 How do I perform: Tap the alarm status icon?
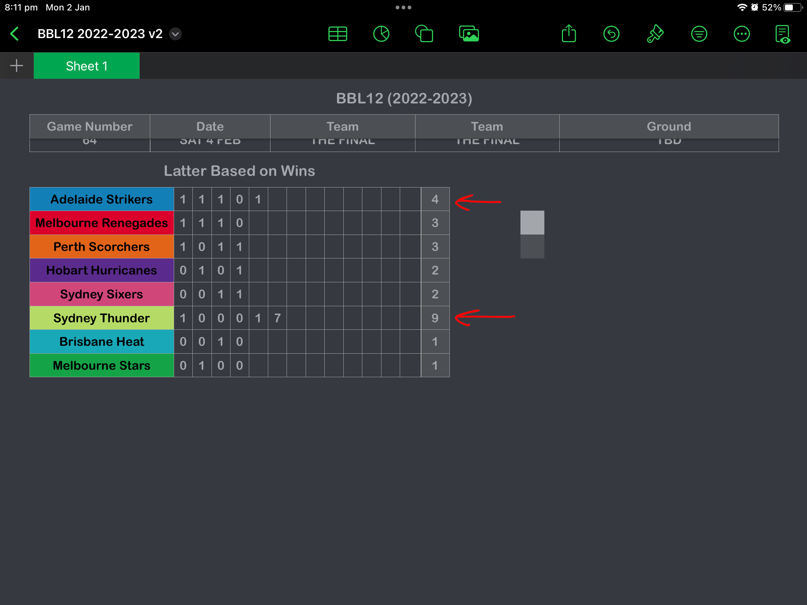click(x=755, y=7)
